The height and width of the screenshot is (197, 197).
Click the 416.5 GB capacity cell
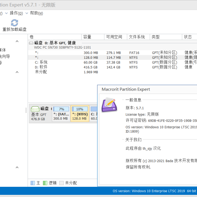91,67
